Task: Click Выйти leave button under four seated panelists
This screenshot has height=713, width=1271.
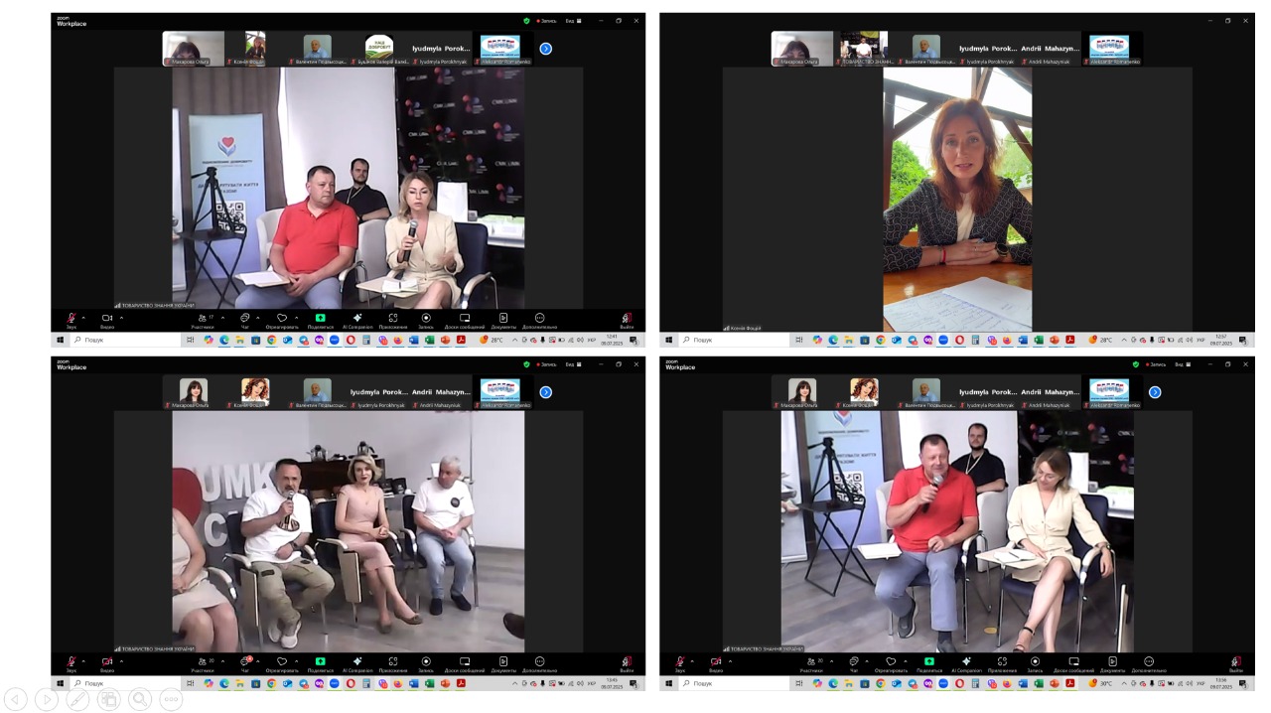Action: click(x=627, y=663)
